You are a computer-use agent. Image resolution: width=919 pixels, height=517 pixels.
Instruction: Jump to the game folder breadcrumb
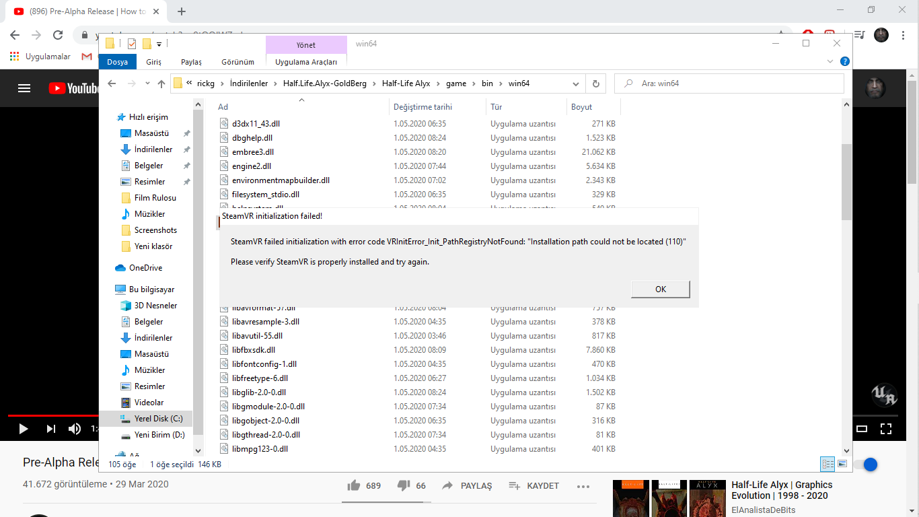point(456,83)
